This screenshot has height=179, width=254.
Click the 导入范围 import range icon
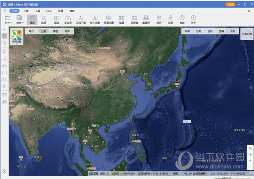click(95, 18)
